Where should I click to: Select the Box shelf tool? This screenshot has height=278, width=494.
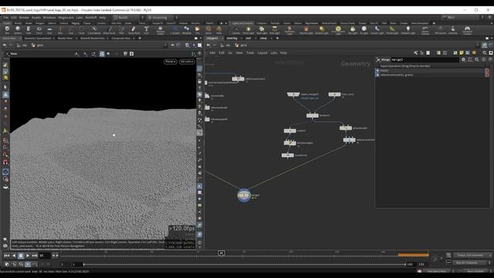[7, 30]
